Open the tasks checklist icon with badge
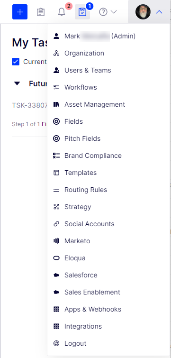Image resolution: width=171 pixels, height=358 pixels. [82, 12]
